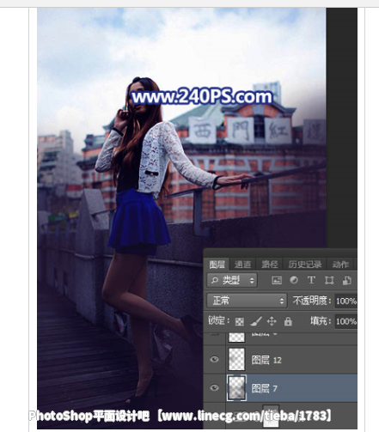379x432 pixels.
Task: Lock layer position move icon
Action: (272, 321)
